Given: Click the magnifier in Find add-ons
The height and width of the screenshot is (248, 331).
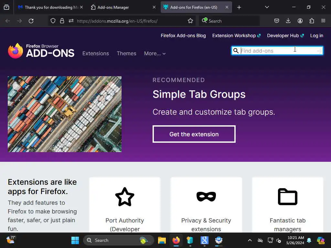Looking at the screenshot, I should point(236,51).
